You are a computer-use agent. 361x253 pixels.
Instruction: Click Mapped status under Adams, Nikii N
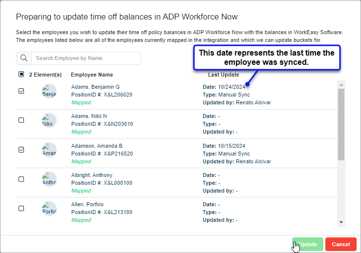click(81, 132)
